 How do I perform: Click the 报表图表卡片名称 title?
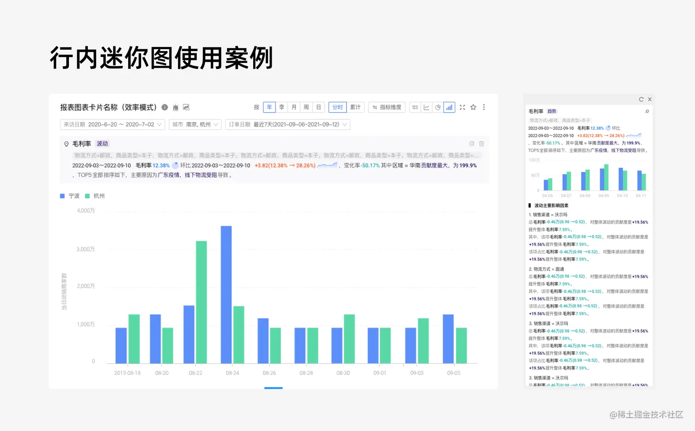click(108, 107)
